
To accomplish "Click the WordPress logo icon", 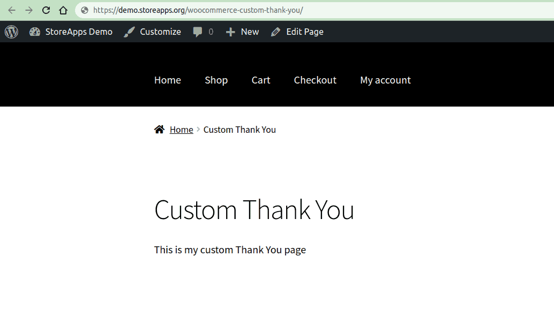I will click(11, 32).
